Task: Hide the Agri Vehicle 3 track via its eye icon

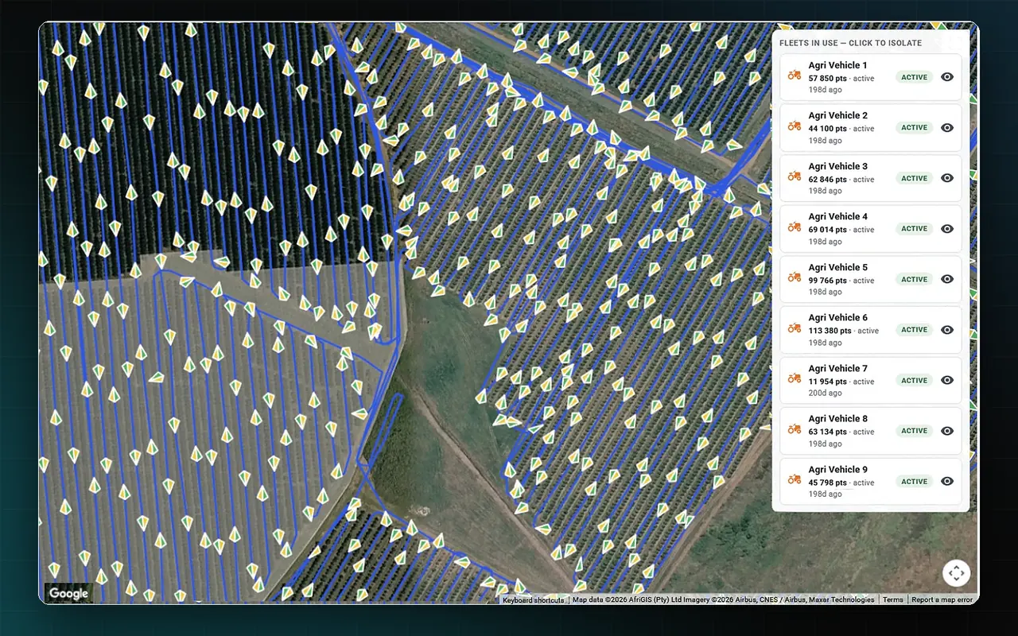Action: tap(947, 178)
